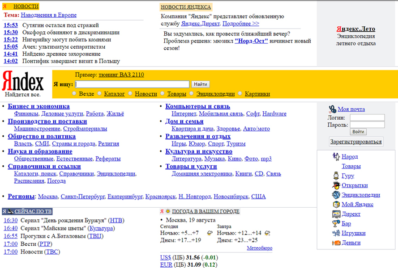
Task: Select the Везде search scope radio button
Action: tap(74, 94)
